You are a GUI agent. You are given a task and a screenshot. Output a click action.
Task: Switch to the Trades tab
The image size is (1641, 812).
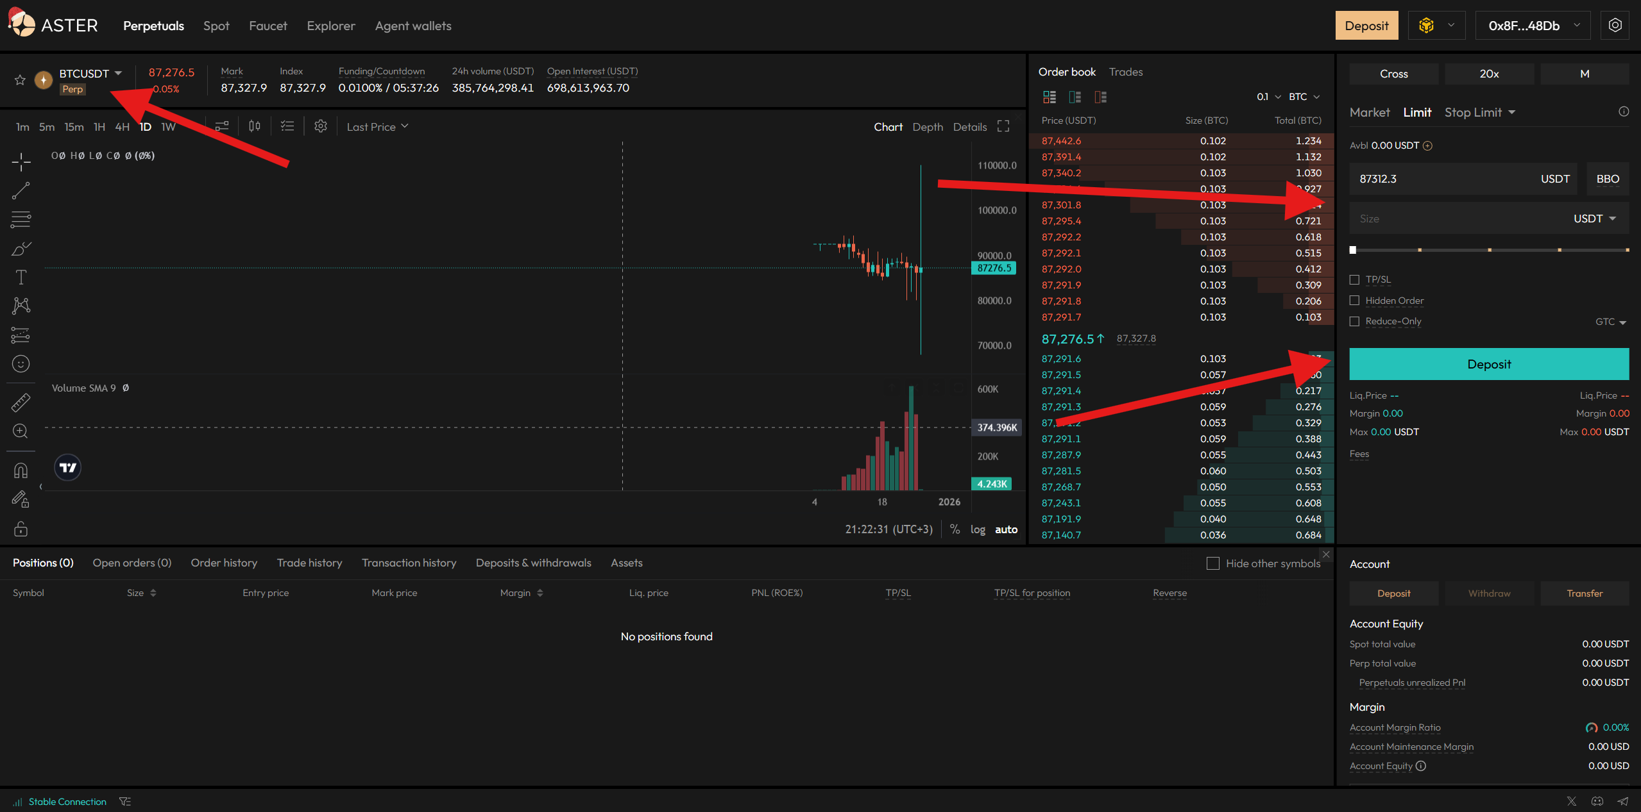(1125, 72)
